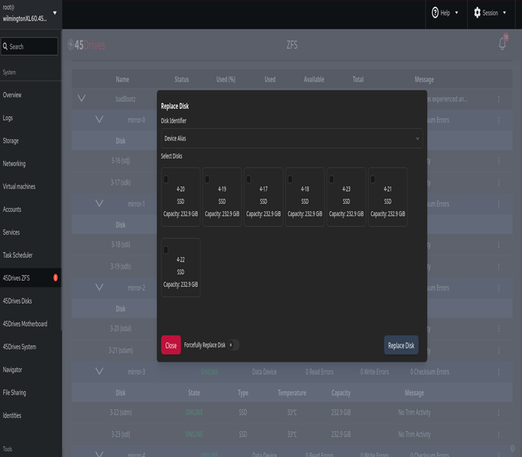The image size is (522, 457).
Task: Open the Session dropdown menu
Action: [490, 13]
